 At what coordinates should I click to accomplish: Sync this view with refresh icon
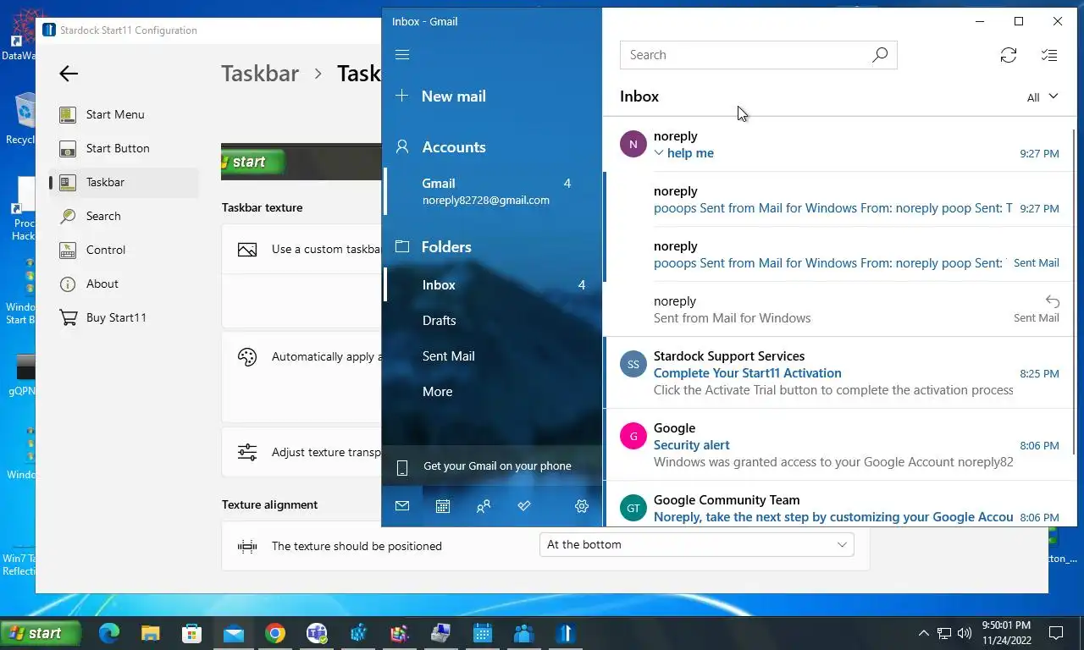1009,55
